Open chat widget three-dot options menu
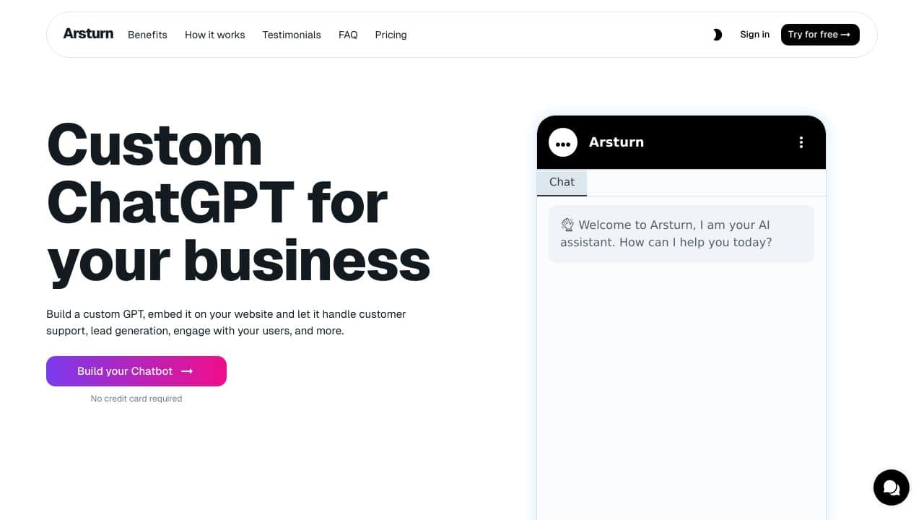The width and height of the screenshot is (924, 520). [801, 142]
